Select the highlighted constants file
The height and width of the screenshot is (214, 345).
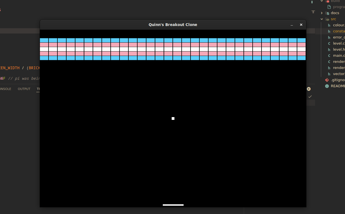pyautogui.click(x=338, y=31)
